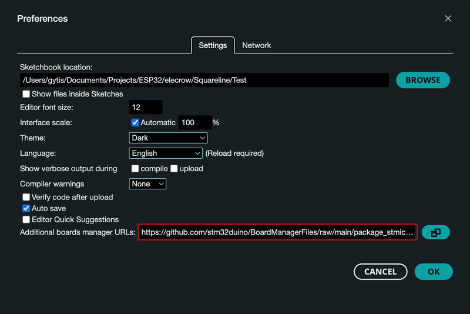Enable Editor Quick Suggestions checkbox
The width and height of the screenshot is (470, 314).
pyautogui.click(x=26, y=219)
